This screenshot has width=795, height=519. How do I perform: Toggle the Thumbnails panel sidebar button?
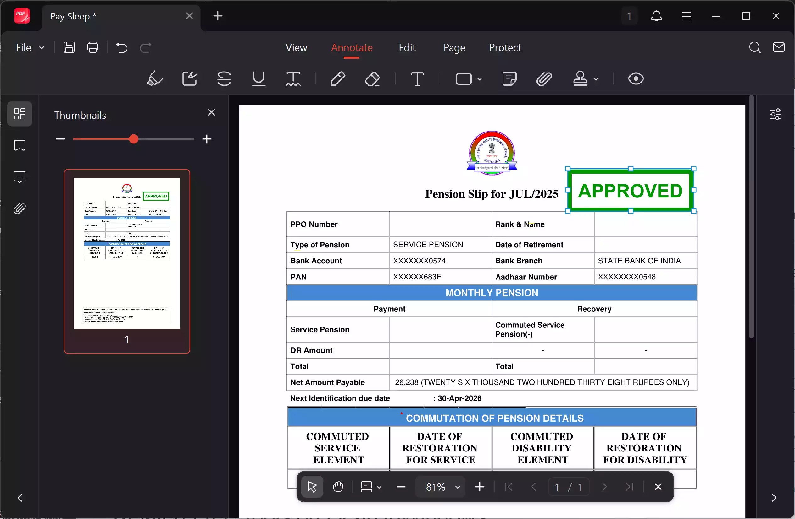point(20,114)
